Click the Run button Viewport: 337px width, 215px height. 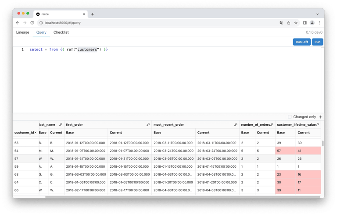pyautogui.click(x=317, y=42)
